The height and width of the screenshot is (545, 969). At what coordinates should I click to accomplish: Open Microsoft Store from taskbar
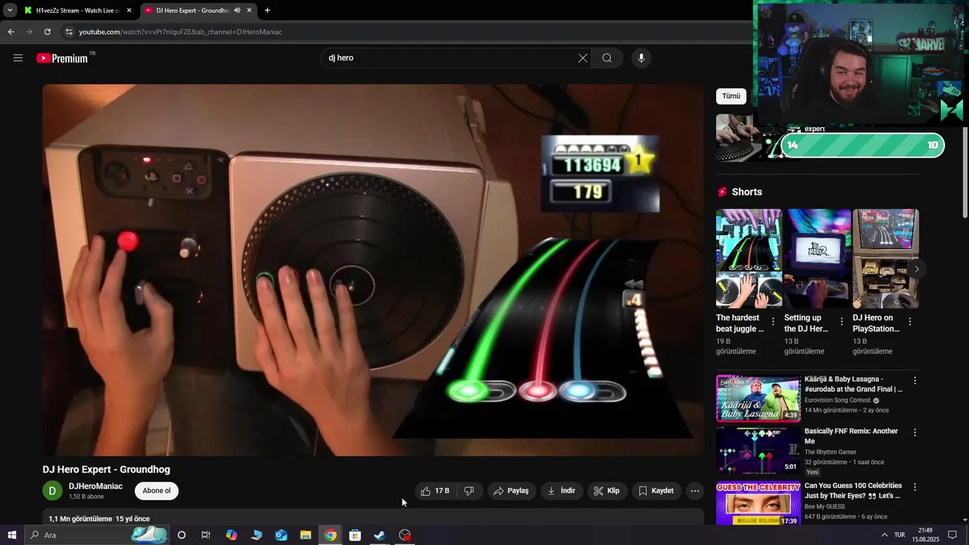tap(355, 535)
